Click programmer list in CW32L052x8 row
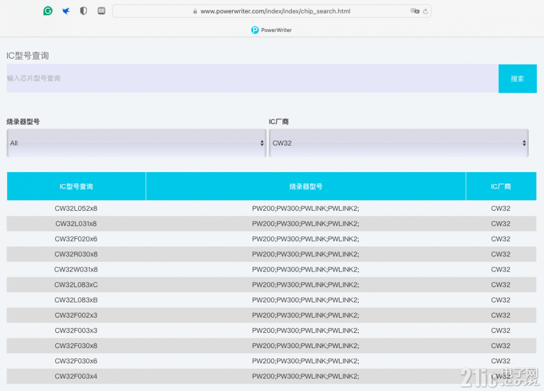 (305, 209)
